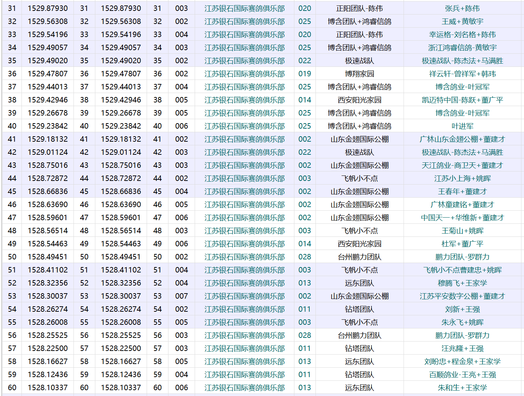Click owner link 汪兆隆+王强
The width and height of the screenshot is (524, 396).
(462, 348)
